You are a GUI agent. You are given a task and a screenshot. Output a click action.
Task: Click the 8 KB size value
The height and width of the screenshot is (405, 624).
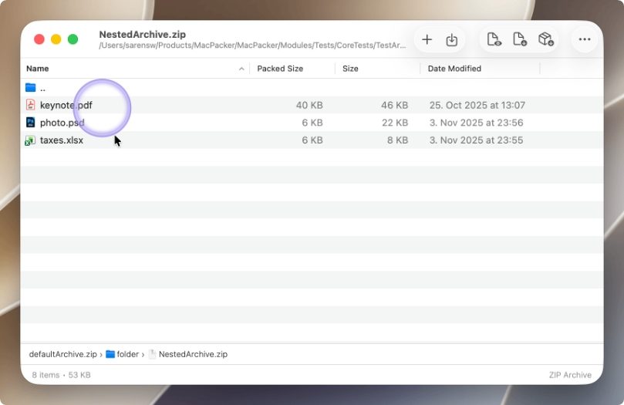pos(397,140)
